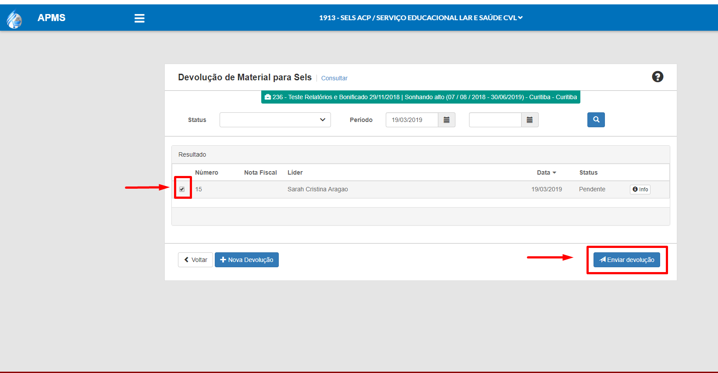
Task: Click the Status column header in table
Action: click(588, 172)
